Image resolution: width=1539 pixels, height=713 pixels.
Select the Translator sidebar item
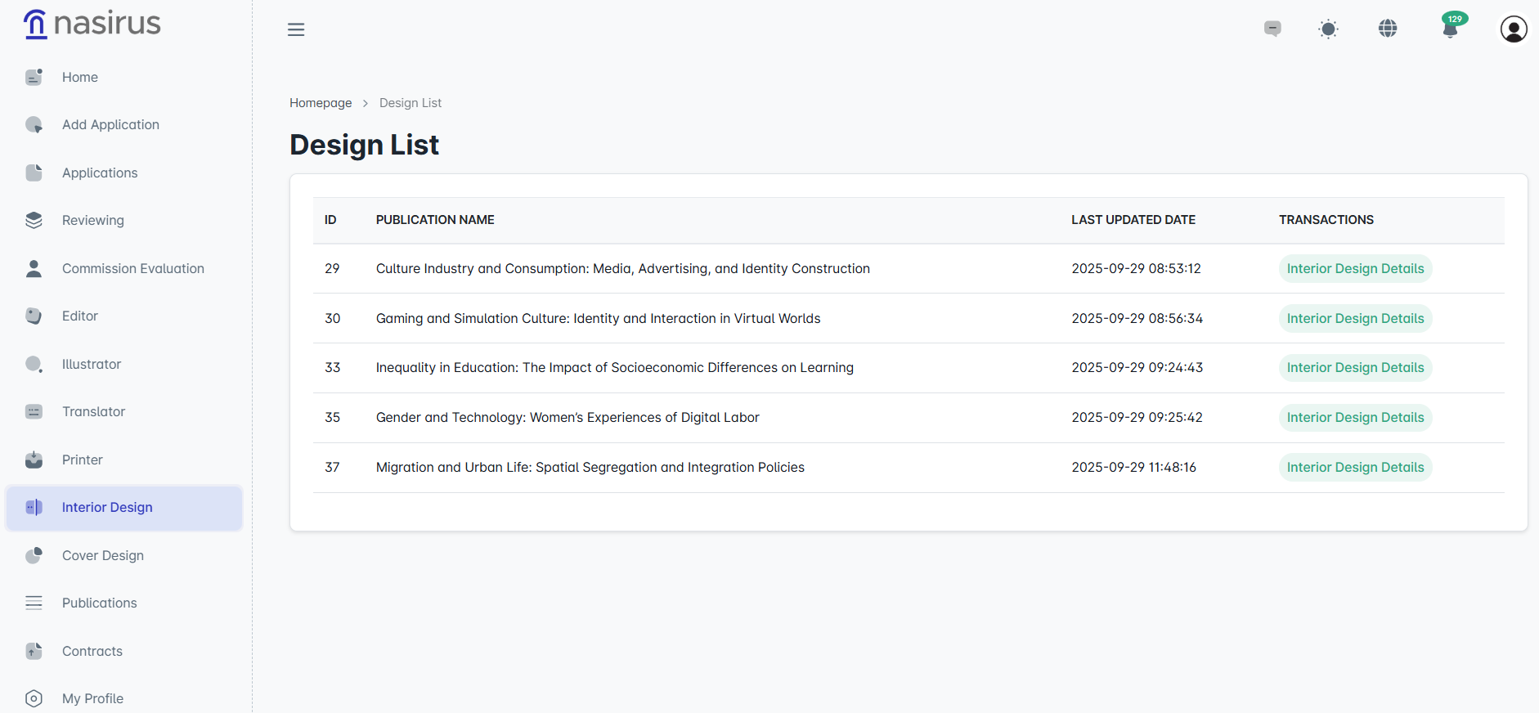pos(93,412)
